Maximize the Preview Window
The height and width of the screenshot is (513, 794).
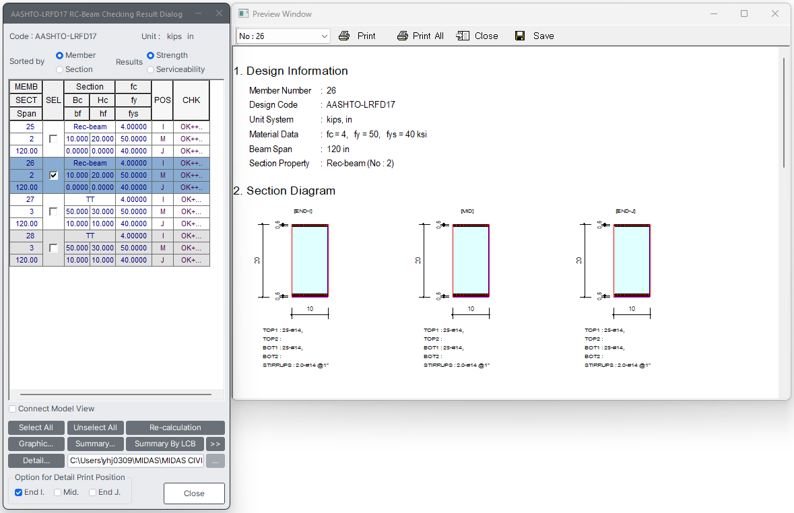click(x=744, y=13)
